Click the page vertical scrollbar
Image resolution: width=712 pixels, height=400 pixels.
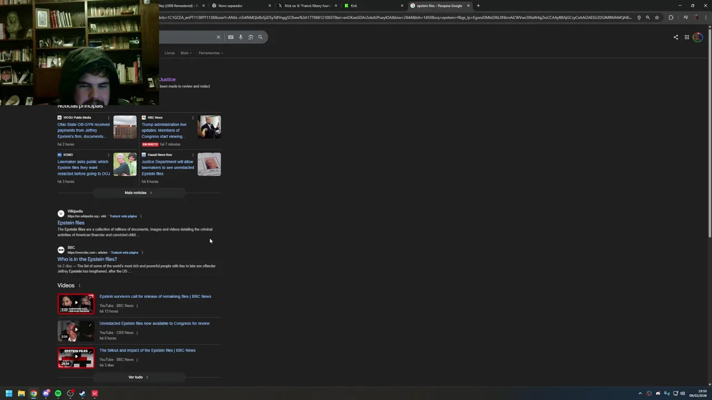pyautogui.click(x=709, y=133)
